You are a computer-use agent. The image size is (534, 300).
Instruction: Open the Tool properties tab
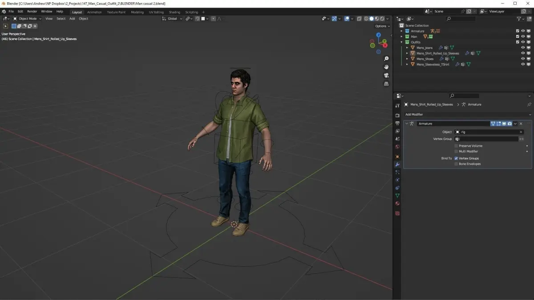(x=397, y=105)
